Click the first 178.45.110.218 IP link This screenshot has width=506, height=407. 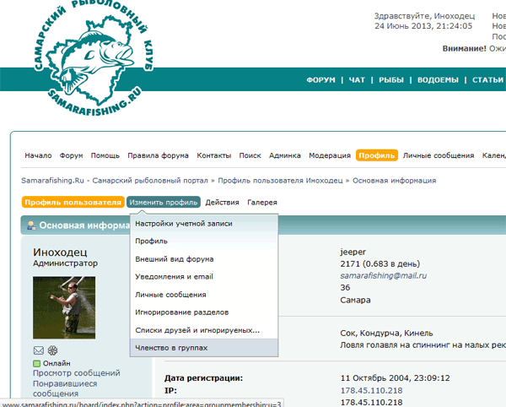pyautogui.click(x=371, y=390)
